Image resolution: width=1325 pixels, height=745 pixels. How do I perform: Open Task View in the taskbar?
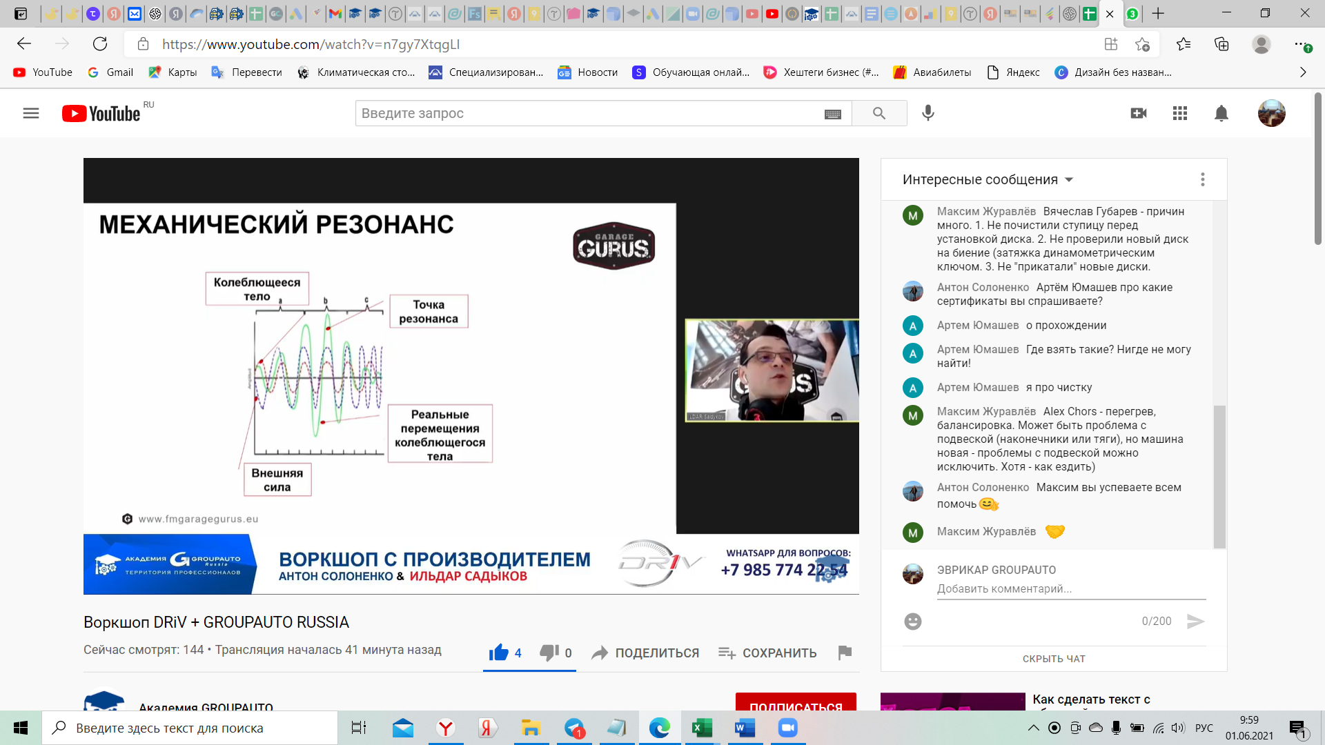(359, 728)
